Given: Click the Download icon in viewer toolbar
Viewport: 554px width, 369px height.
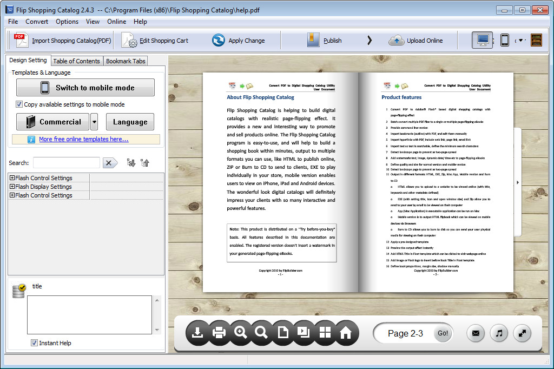Looking at the screenshot, I should [197, 332].
